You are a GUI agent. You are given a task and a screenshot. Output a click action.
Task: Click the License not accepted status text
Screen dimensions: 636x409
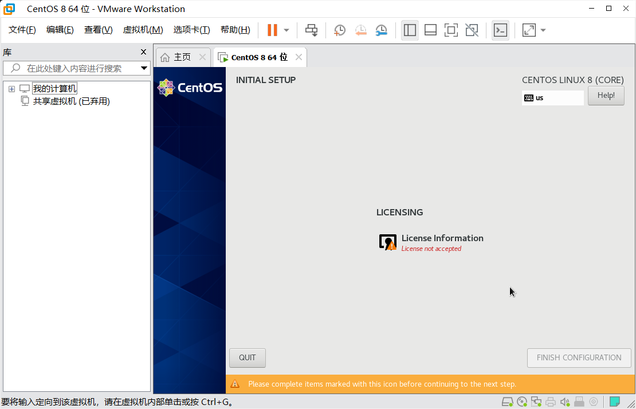tap(431, 249)
